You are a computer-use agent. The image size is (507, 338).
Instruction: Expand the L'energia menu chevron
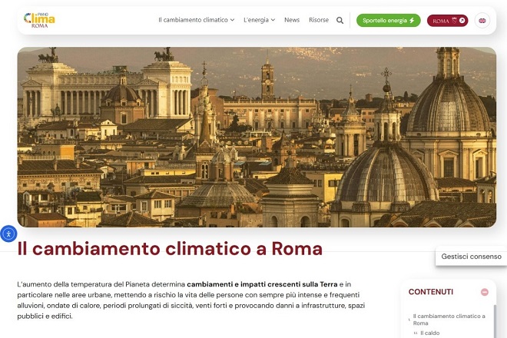tap(273, 20)
